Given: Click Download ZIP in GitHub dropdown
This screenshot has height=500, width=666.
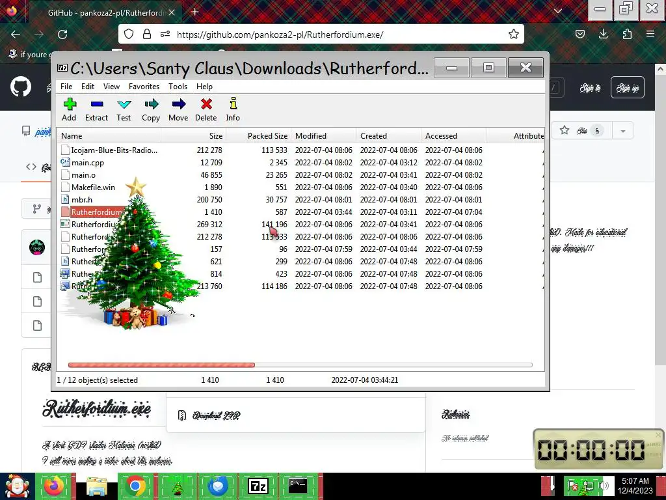Looking at the screenshot, I should pos(216,415).
